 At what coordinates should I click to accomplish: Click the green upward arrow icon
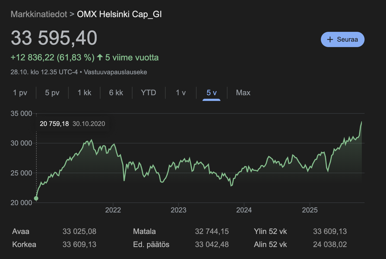100,57
